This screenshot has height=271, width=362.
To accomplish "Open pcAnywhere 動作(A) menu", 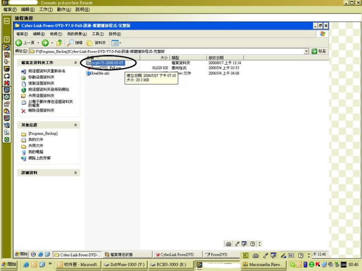I will point(64,9).
